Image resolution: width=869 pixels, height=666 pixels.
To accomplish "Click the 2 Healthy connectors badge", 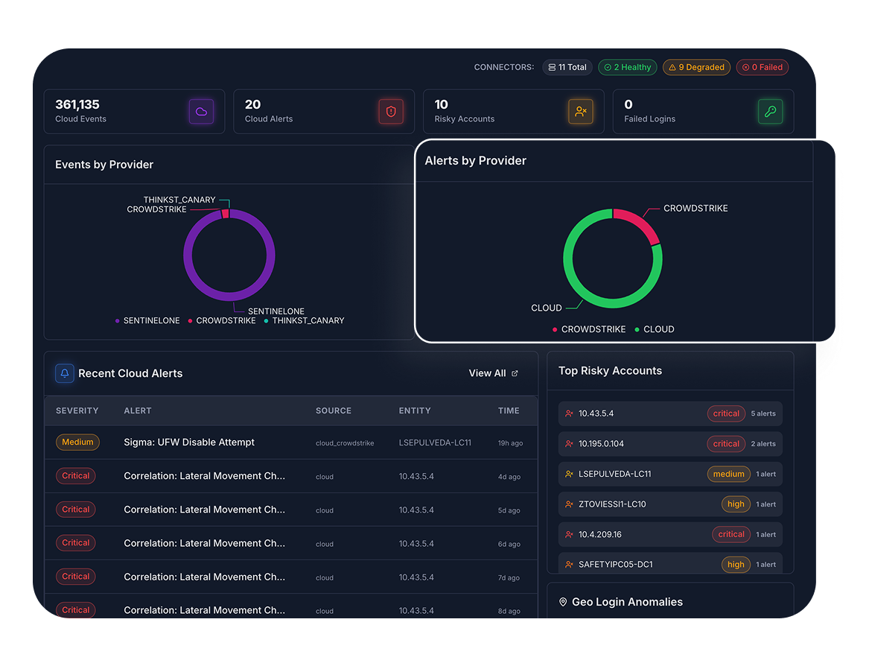I will point(628,67).
